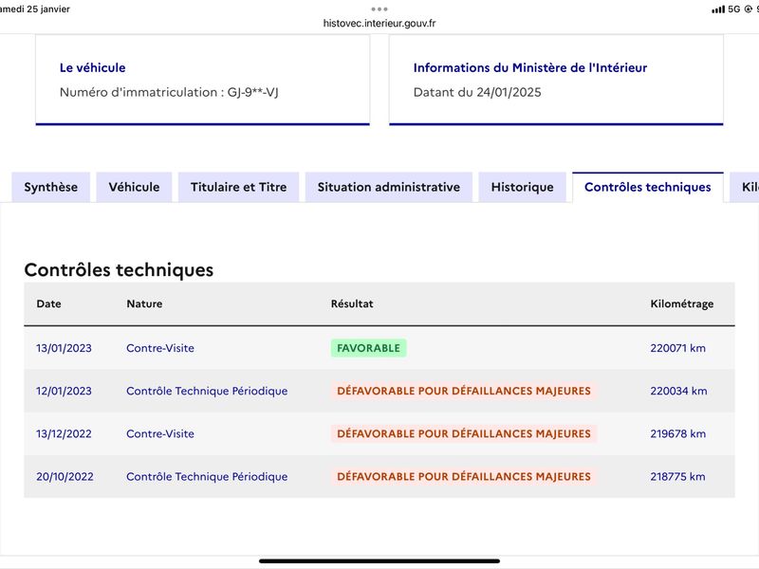Click the 20/10/2022 Contrôle Technique Périodique entry
This screenshot has height=569, width=759.
click(x=207, y=477)
